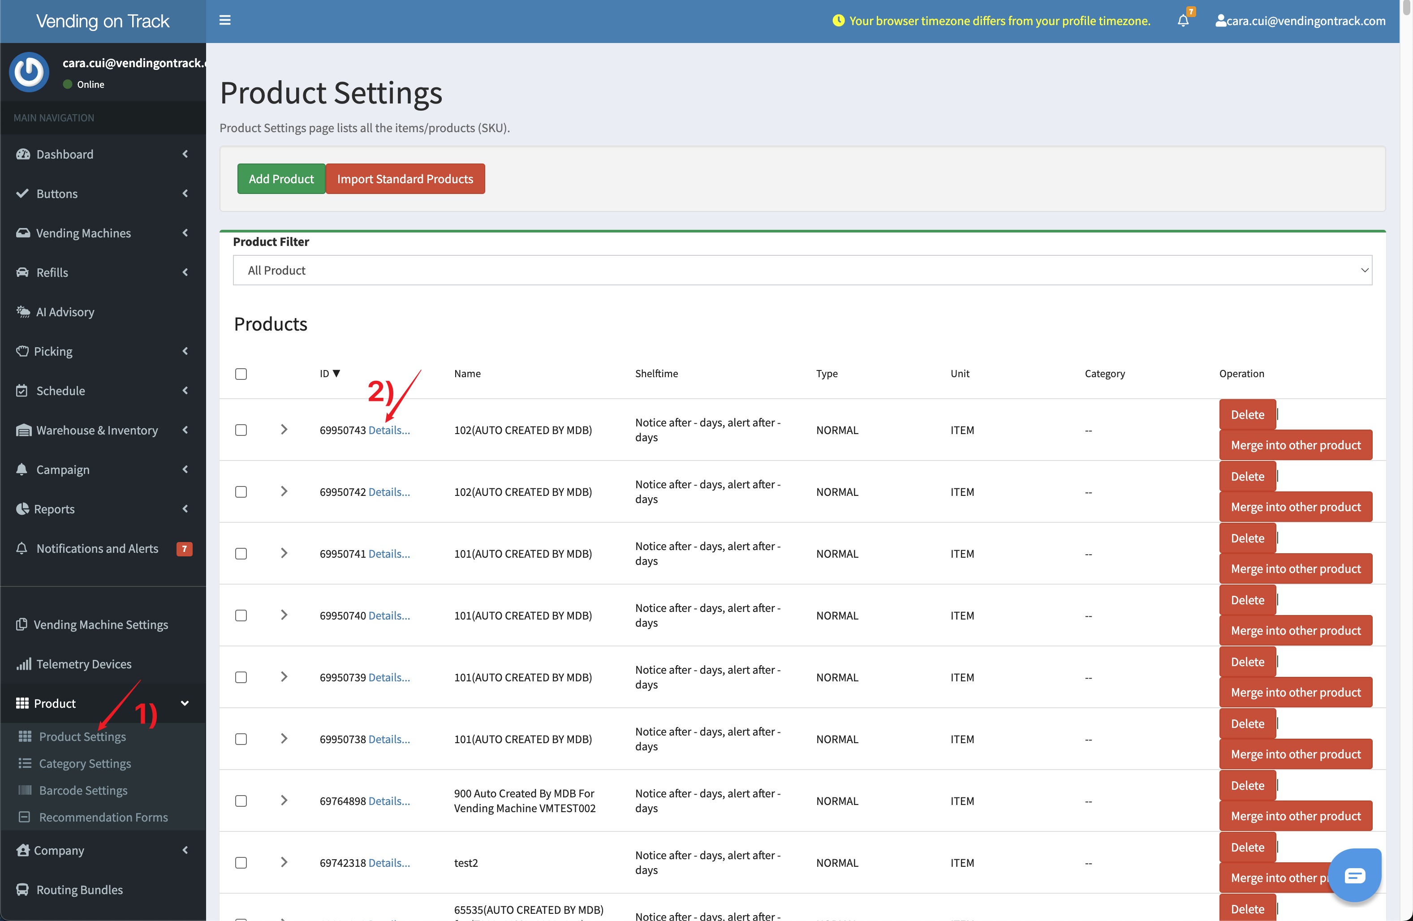
Task: Open Details for product 69764898
Action: 389,800
